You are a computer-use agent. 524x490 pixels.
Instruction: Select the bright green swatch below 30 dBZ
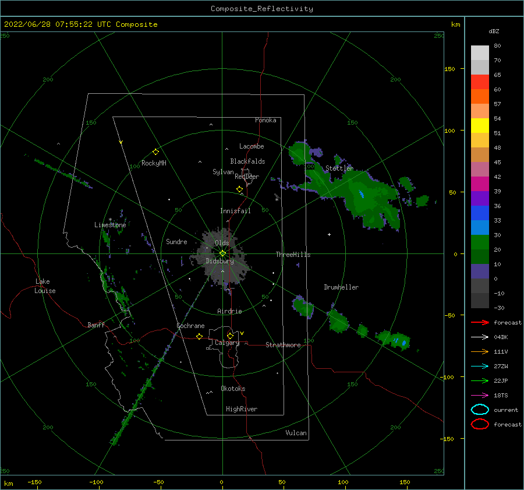pos(480,242)
